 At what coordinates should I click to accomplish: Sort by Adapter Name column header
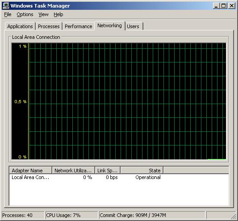coord(30,171)
